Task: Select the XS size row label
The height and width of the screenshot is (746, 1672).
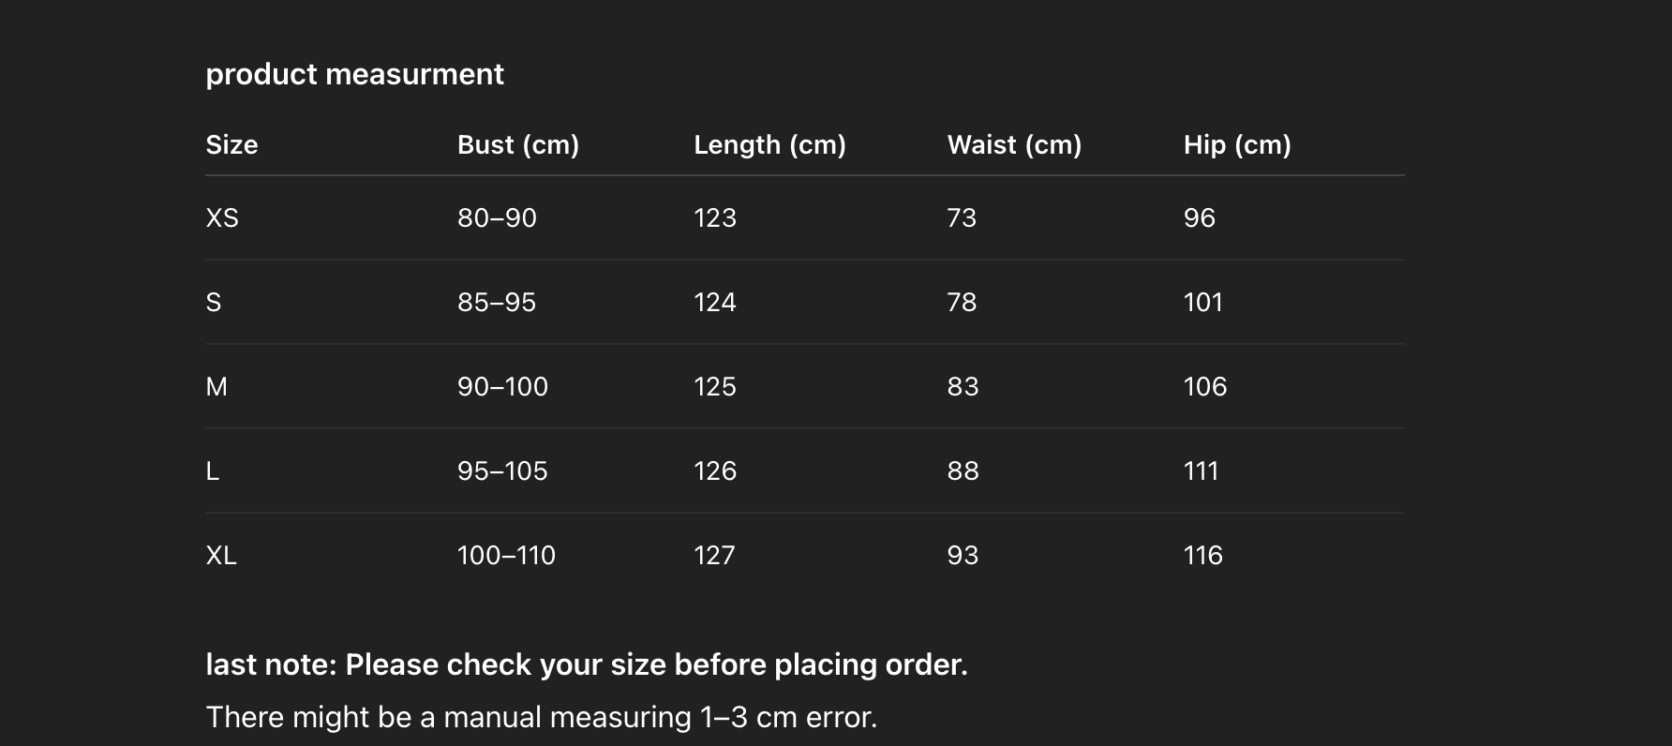Action: (x=222, y=217)
